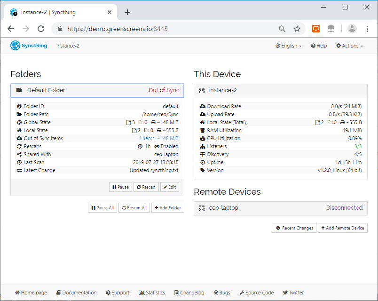Rescan the Default Folder
Viewport: 378px width, 301px height.
point(146,187)
